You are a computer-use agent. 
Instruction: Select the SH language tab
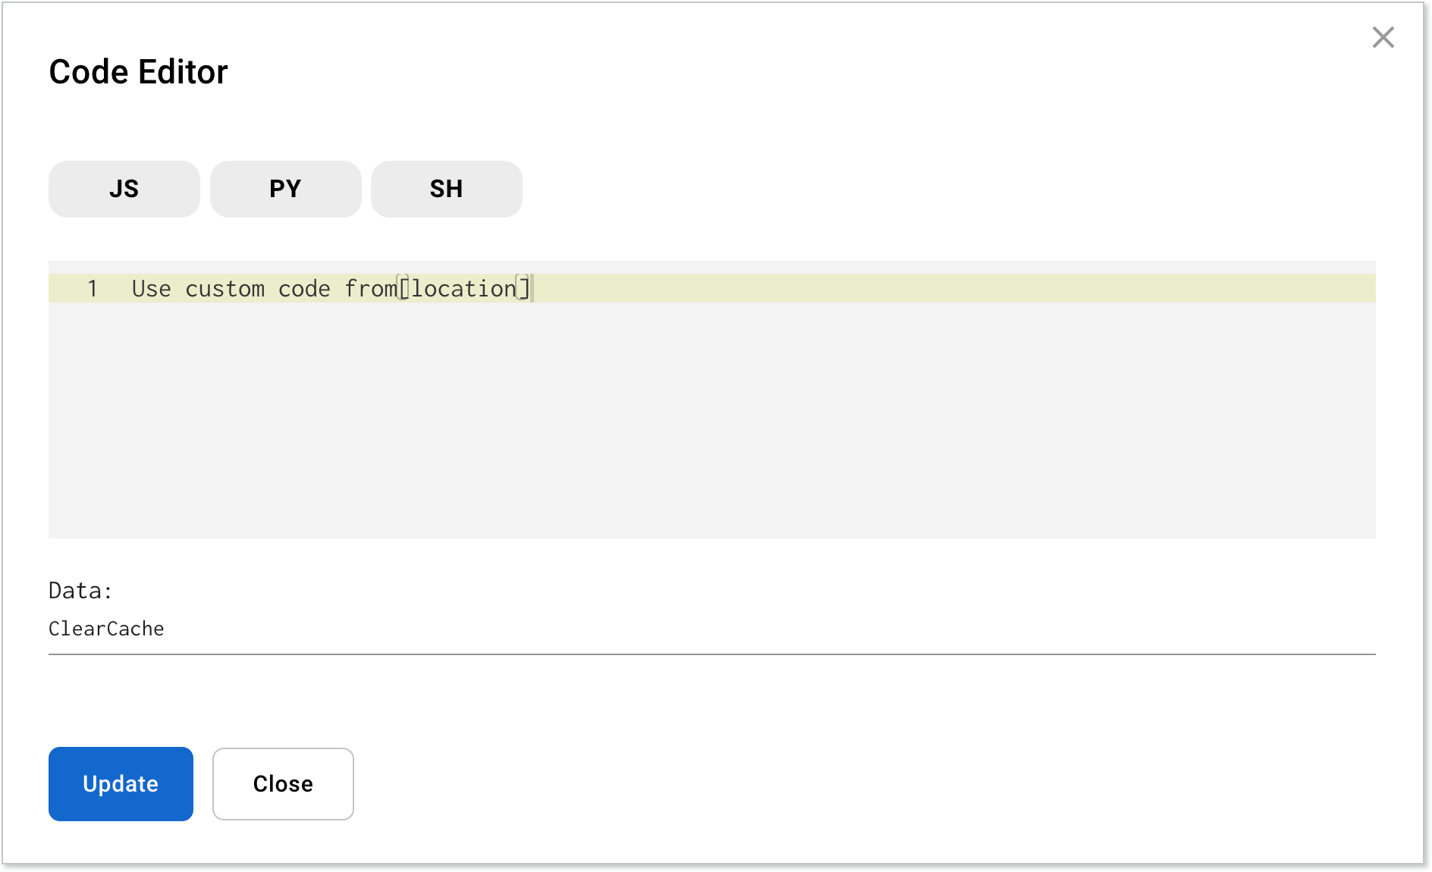tap(446, 189)
